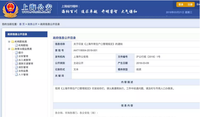Click the document icon beside 机构职能
This screenshot has height=117, width=200.
16,45
